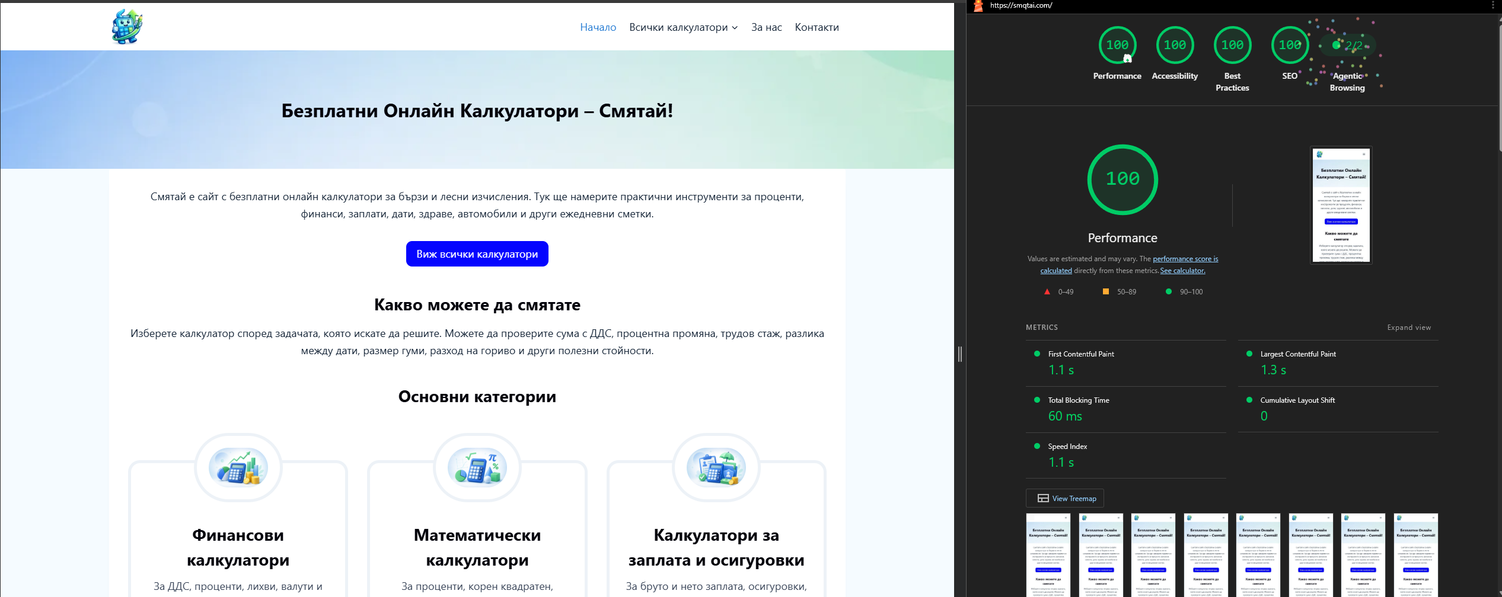The height and width of the screenshot is (597, 1502).
Task: Click the Largest Contentful Paint metric
Action: (x=1338, y=363)
